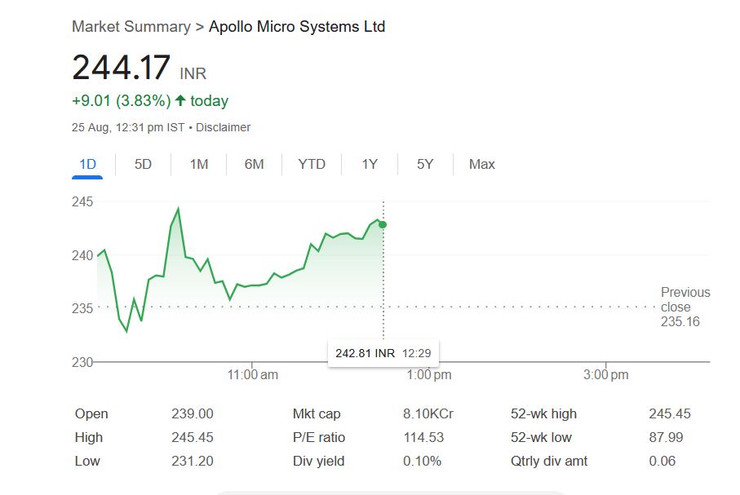This screenshot has width=740, height=495.
Task: Click the chart peak near 244
Action: [178, 210]
